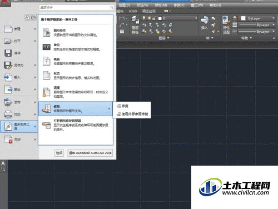Select the Close (关闭) menu entry

[x=19, y=140]
